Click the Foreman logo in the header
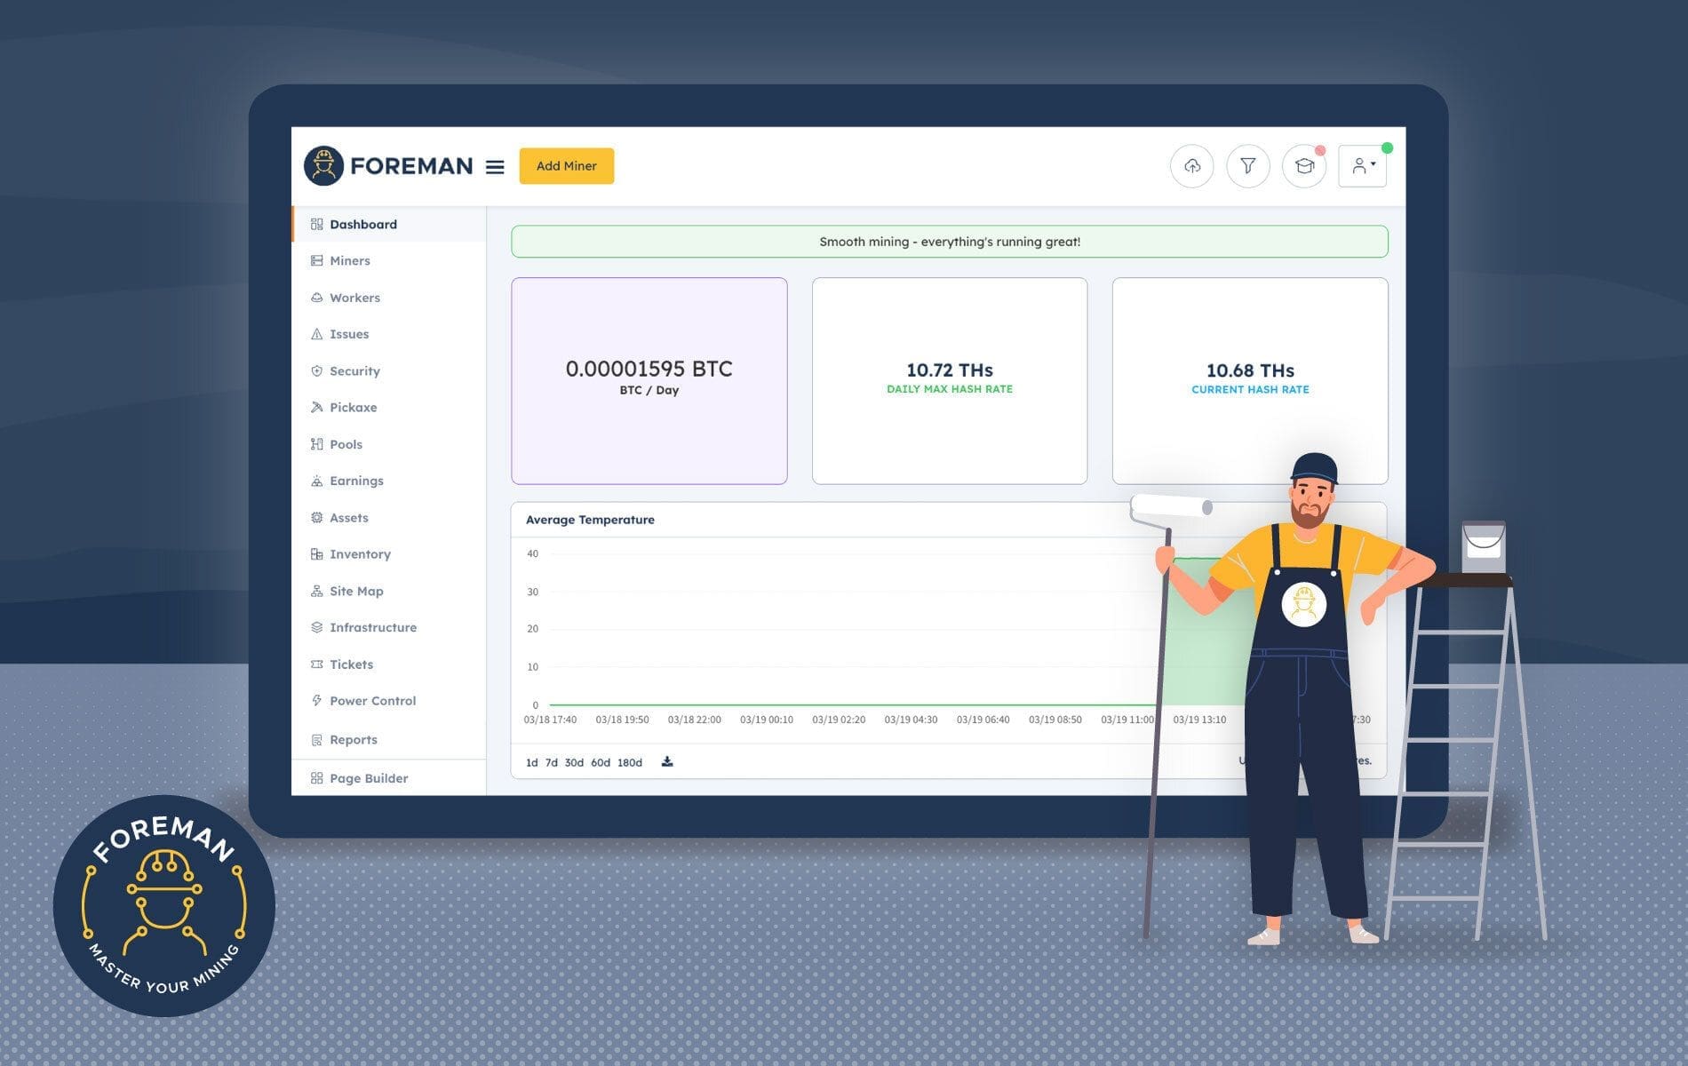1688x1066 pixels. (388, 166)
